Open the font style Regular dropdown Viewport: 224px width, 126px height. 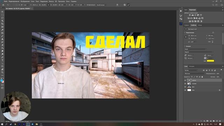coord(198,52)
